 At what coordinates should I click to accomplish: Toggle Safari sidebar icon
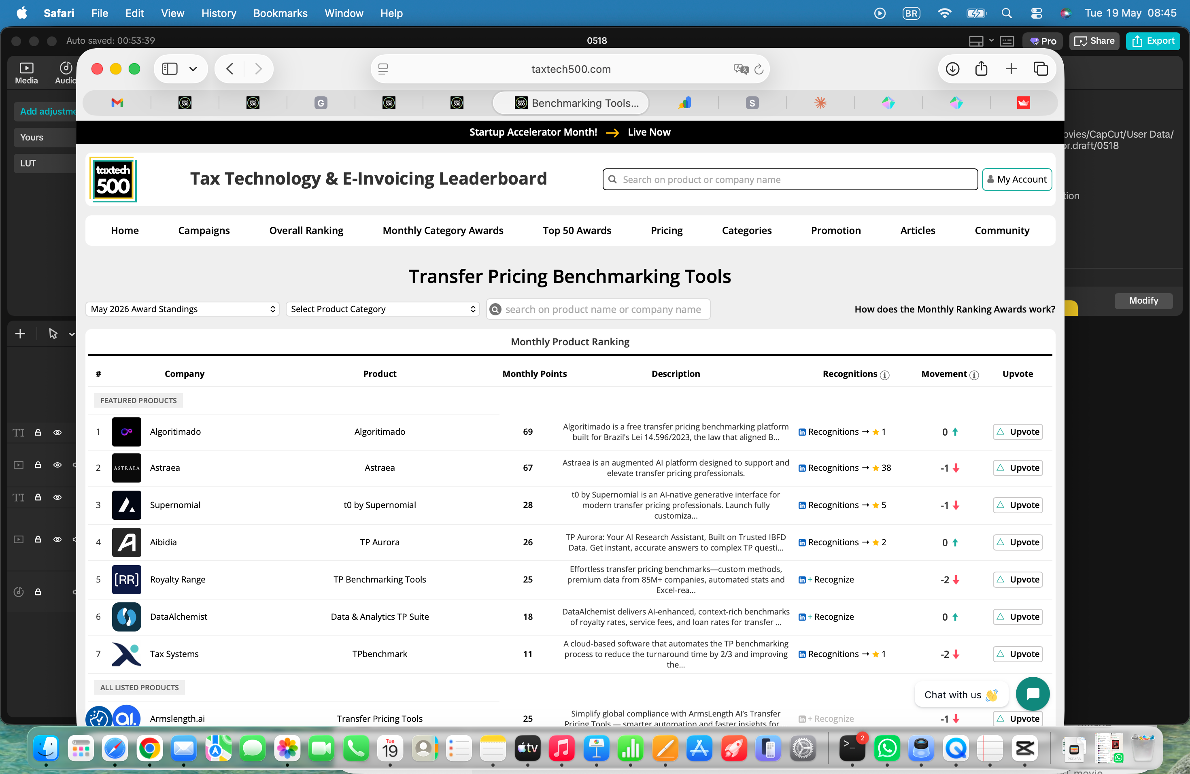(170, 69)
